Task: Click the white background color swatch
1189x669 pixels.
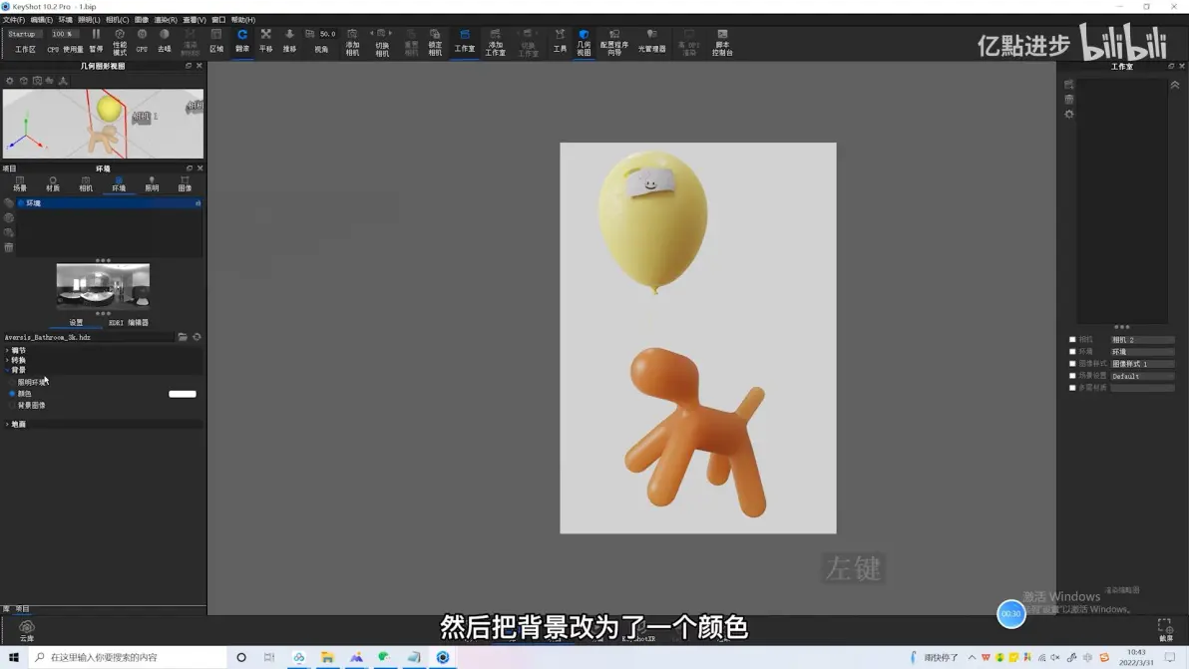Action: [x=182, y=394]
